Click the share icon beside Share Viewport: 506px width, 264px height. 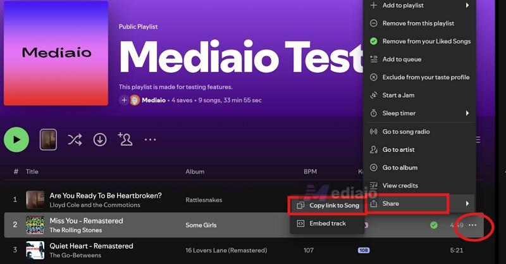point(373,204)
